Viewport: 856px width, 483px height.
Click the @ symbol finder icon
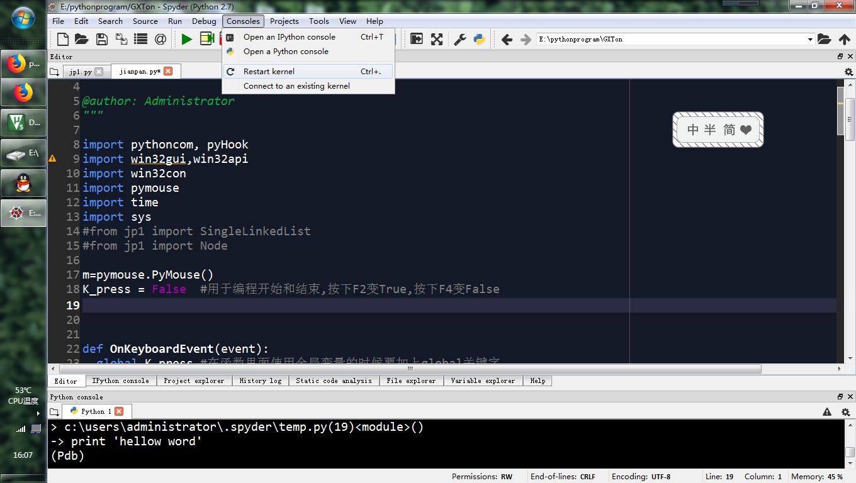coord(160,39)
